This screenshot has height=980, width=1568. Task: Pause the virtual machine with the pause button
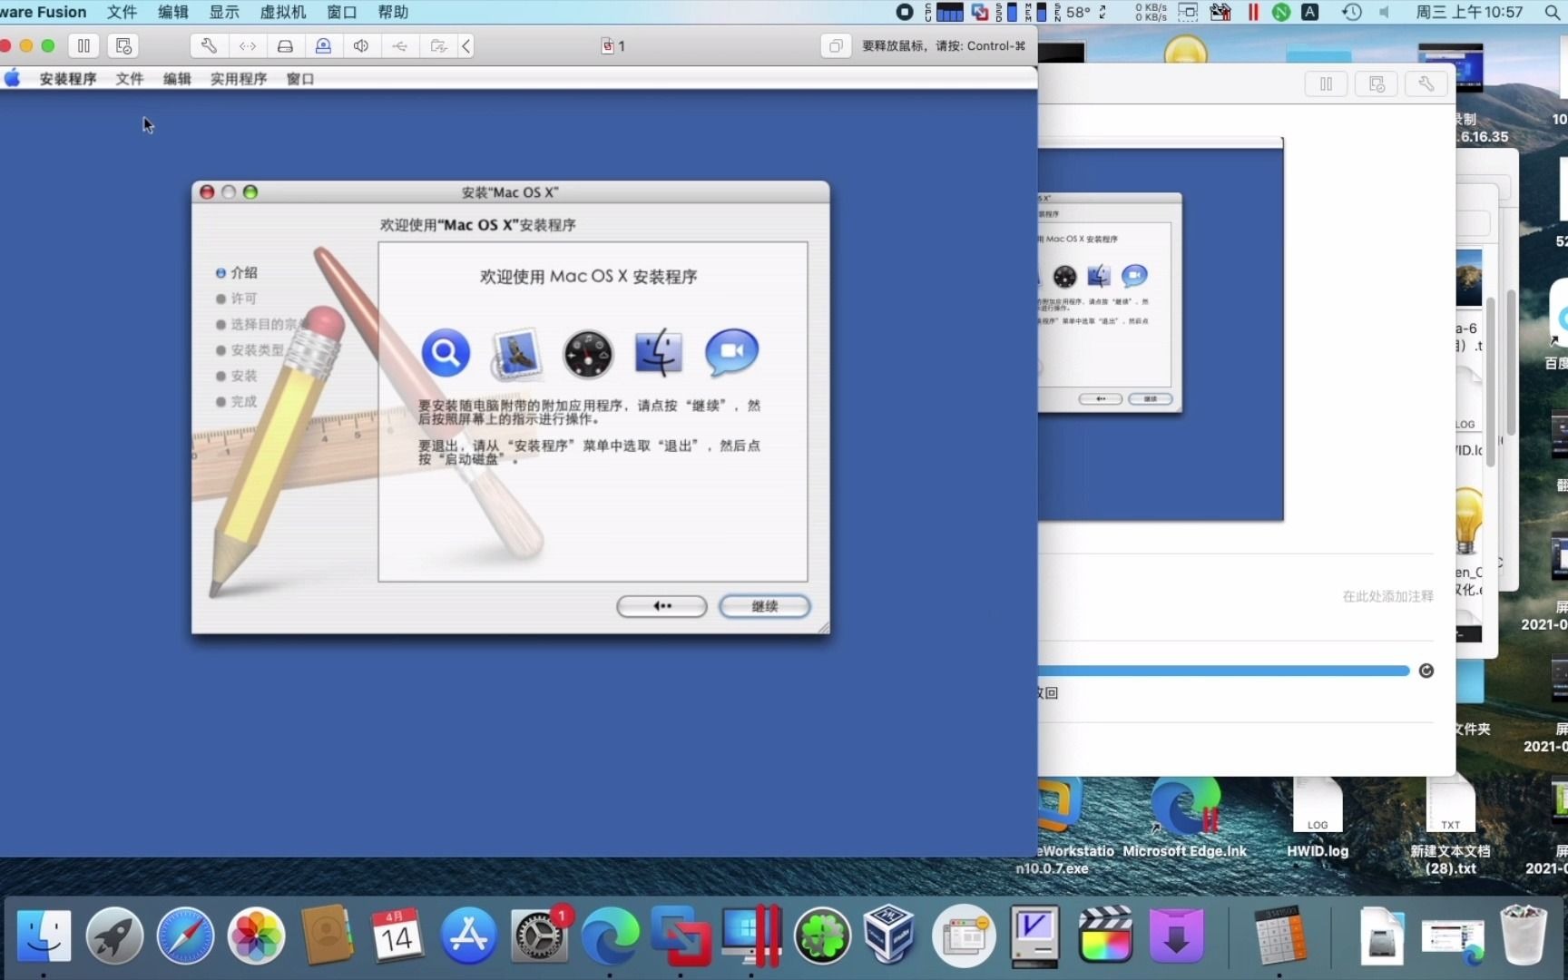point(83,45)
